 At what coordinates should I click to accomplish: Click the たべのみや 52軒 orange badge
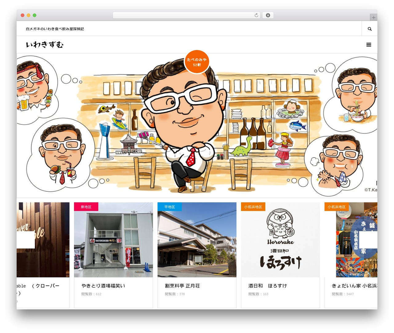197,62
